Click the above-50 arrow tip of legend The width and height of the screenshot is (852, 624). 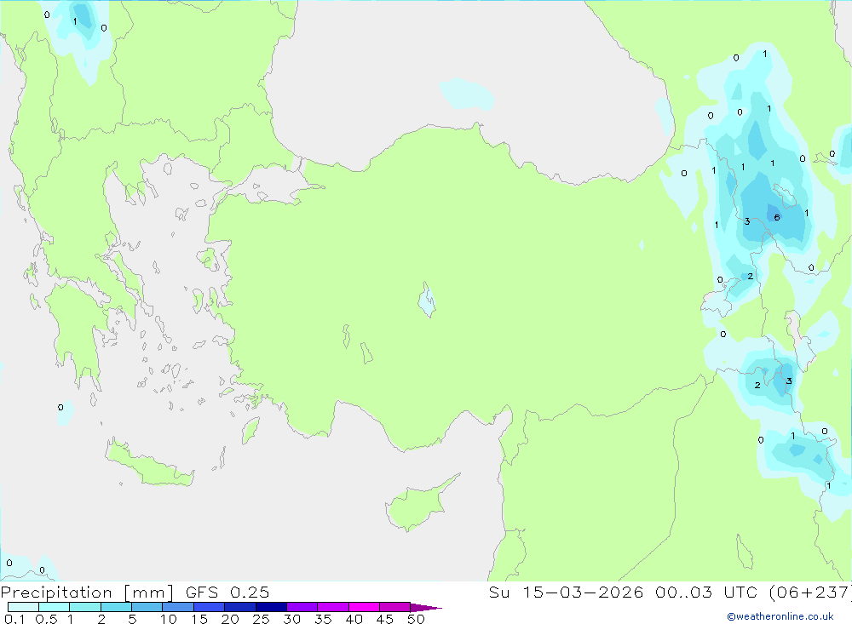425,608
